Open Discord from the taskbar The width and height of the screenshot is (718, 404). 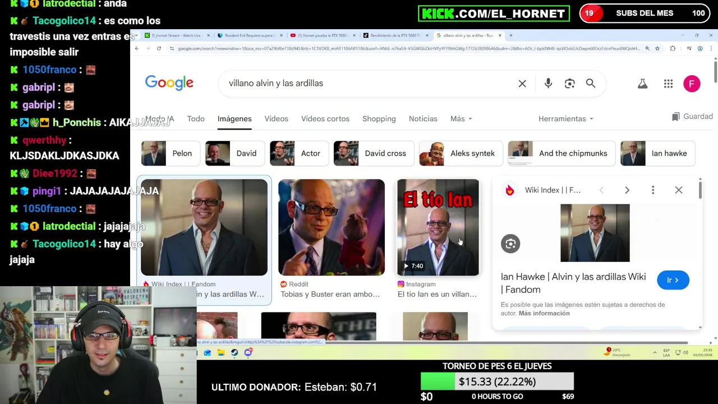pyautogui.click(x=248, y=352)
